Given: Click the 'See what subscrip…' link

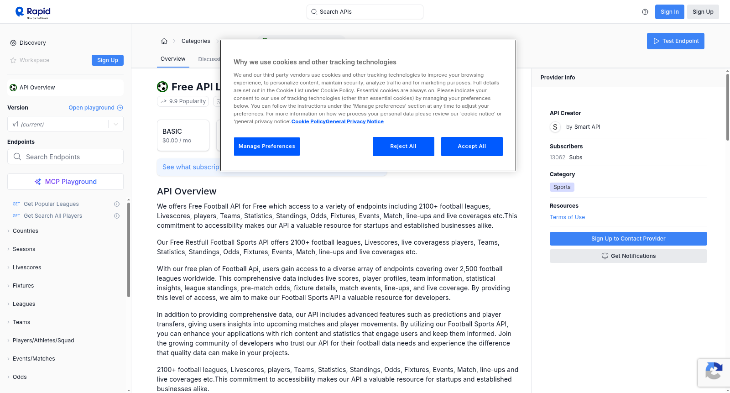Looking at the screenshot, I should tap(191, 167).
